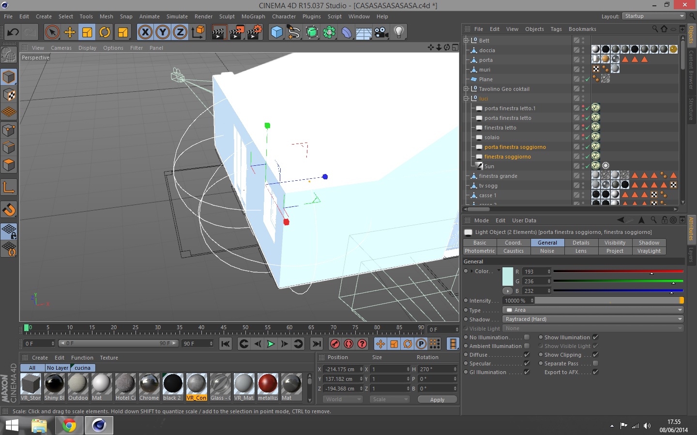Enable Separate Pass checkbox
The image size is (697, 435).
[x=595, y=363]
